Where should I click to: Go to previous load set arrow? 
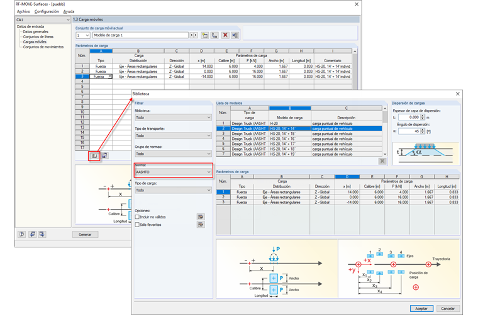[192, 35]
